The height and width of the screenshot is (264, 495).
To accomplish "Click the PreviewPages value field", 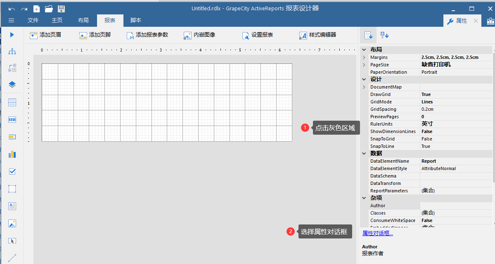I will (456, 117).
